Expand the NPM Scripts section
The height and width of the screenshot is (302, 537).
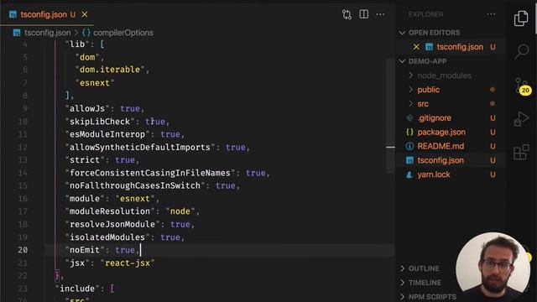click(x=432, y=297)
